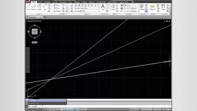Click the Insert block tool

113,7
